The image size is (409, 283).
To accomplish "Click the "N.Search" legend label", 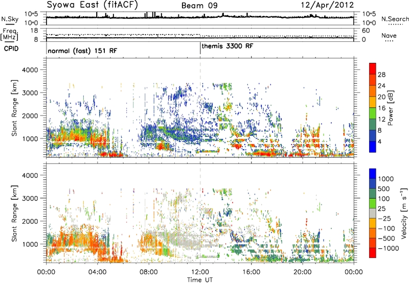I will (395, 19).
